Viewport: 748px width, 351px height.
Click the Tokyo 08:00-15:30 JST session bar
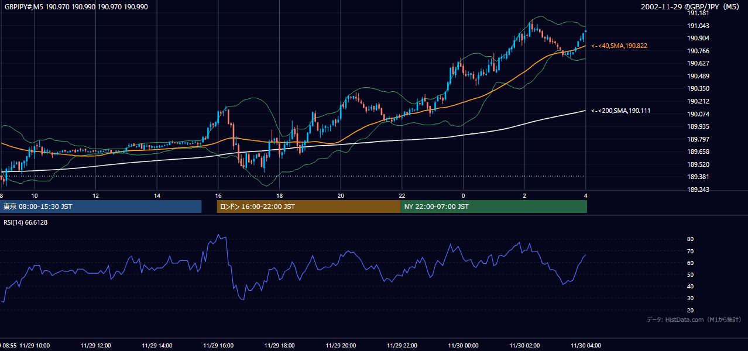coord(101,207)
